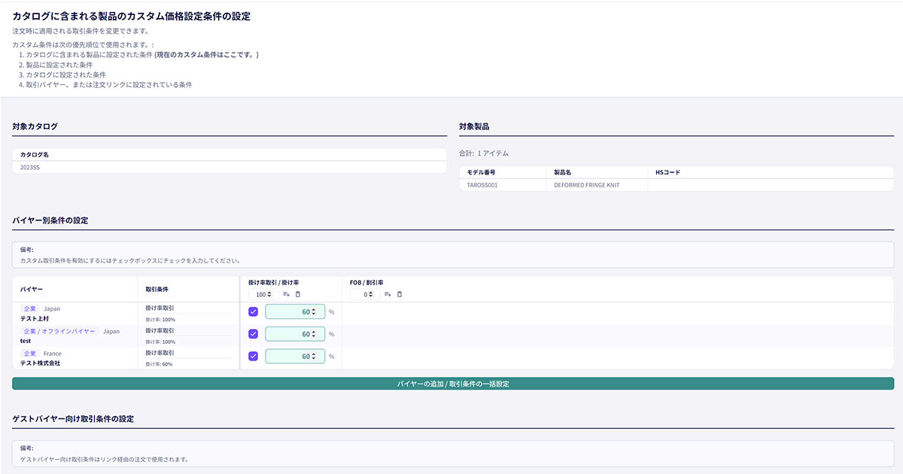Click the バイヤー column header

32,289
